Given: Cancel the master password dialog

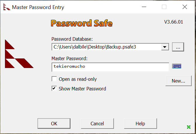Looking at the screenshot, I should [x=97, y=124].
